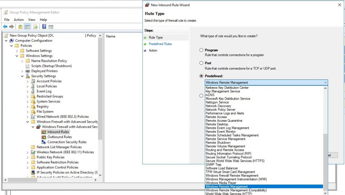Select the Program rule type radio button
This screenshot has width=345, height=195.
pyautogui.click(x=201, y=50)
